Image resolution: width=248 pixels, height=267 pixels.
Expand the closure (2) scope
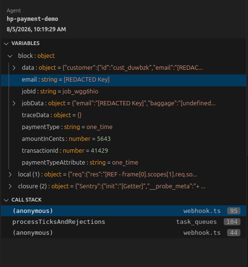coord(10,186)
